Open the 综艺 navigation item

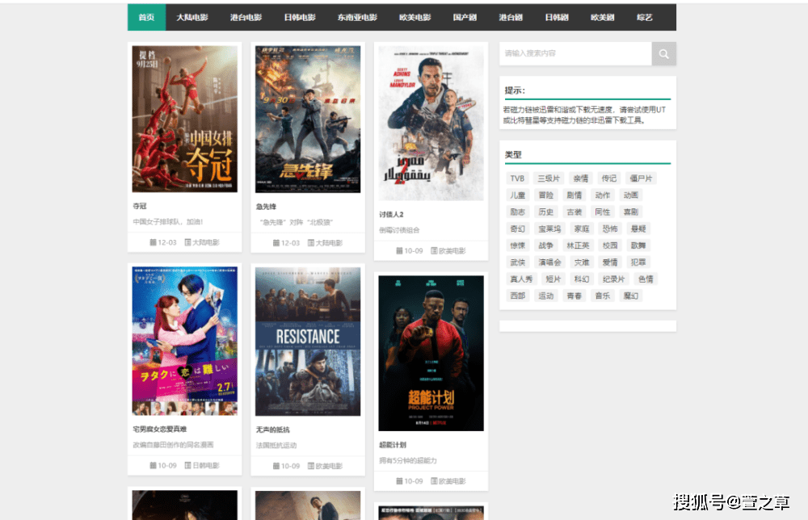pyautogui.click(x=645, y=18)
